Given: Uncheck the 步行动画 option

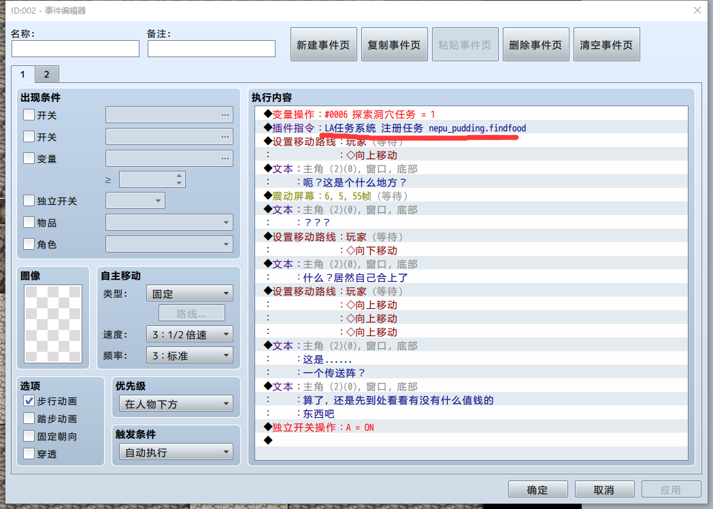Looking at the screenshot, I should 29,401.
